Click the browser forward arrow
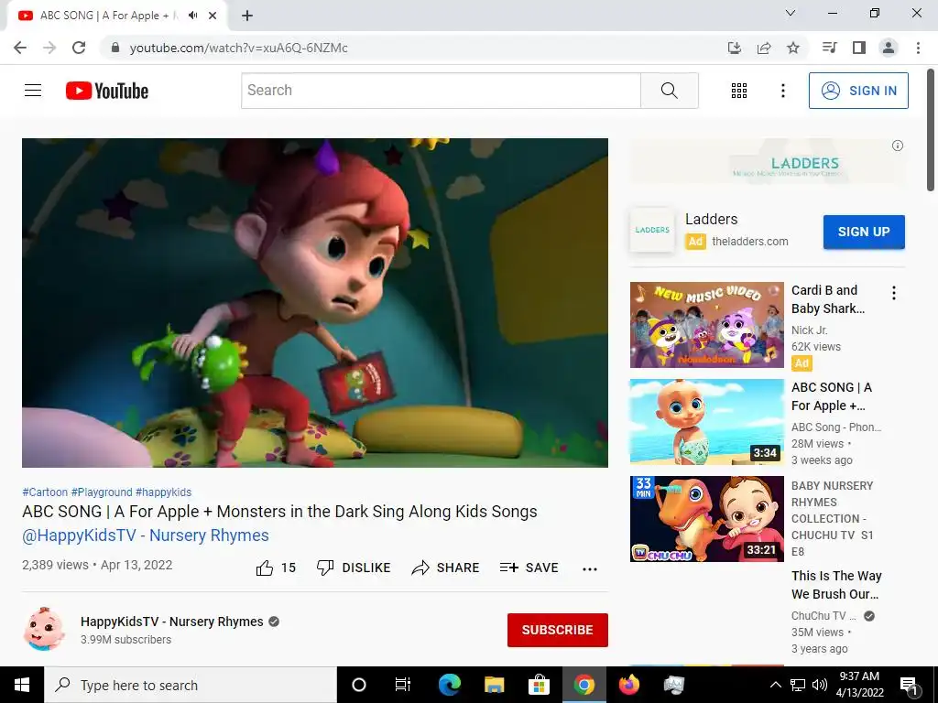Viewport: 938px width, 703px height. pyautogui.click(x=49, y=48)
